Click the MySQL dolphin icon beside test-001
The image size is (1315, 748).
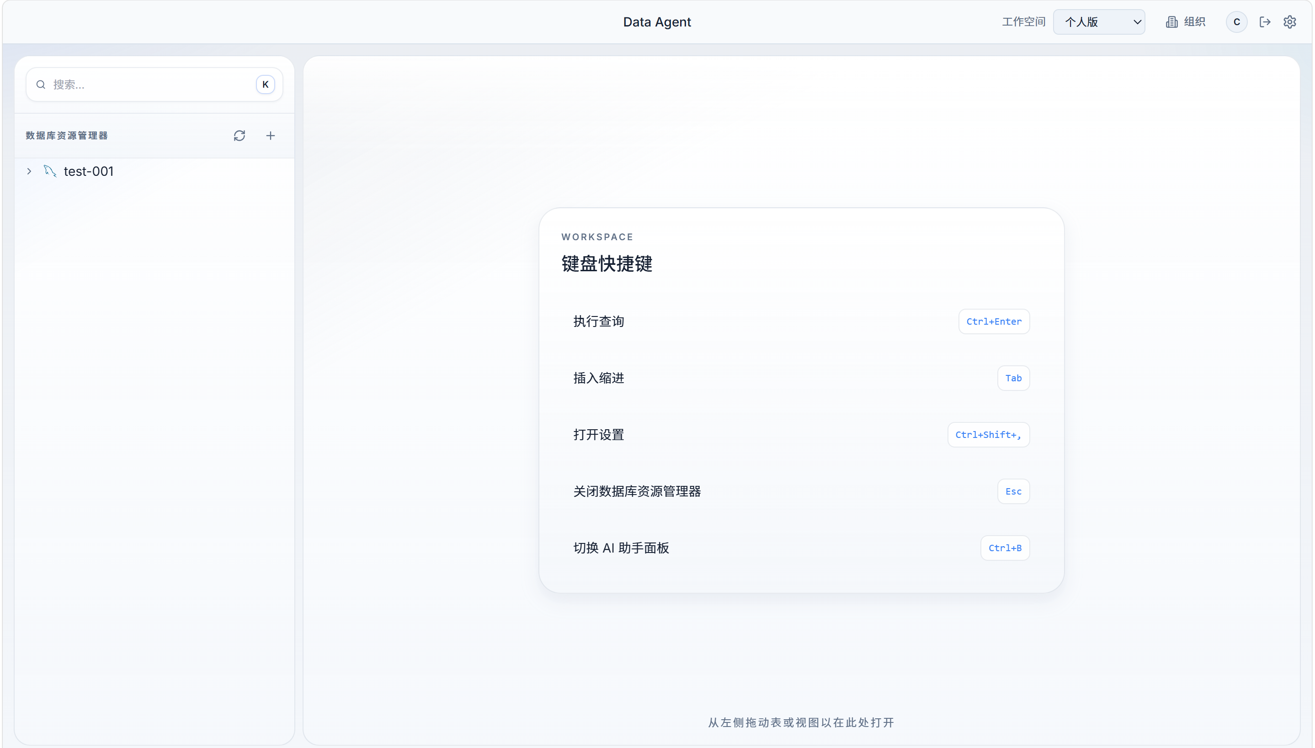(50, 171)
